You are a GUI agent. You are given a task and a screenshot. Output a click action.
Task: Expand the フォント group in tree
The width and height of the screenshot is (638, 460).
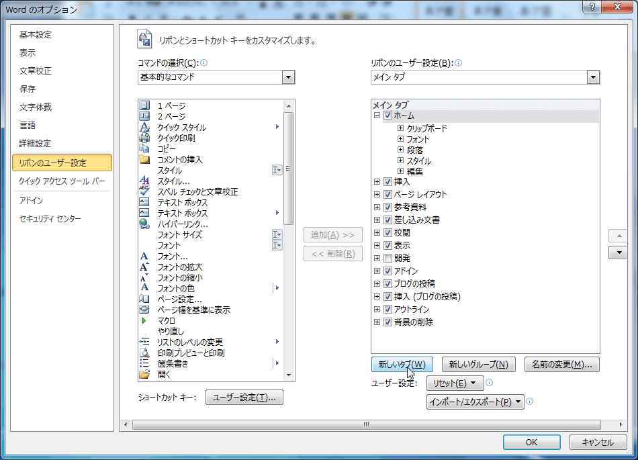(400, 139)
